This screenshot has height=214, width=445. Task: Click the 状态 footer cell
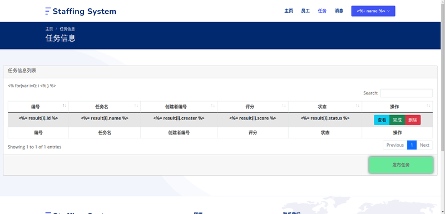click(x=325, y=133)
